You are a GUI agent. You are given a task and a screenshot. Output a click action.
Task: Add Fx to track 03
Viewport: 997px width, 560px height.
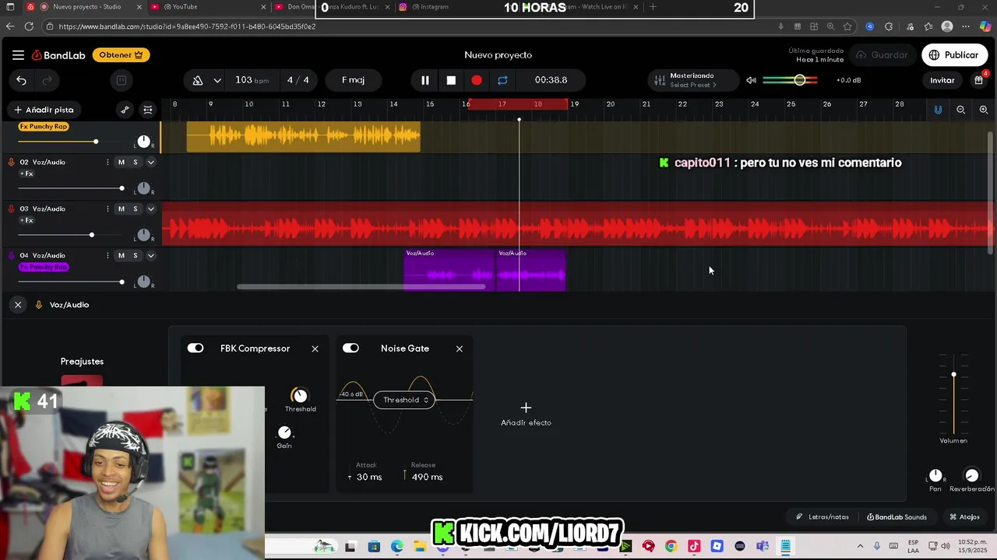pos(27,221)
